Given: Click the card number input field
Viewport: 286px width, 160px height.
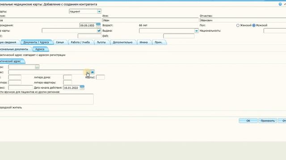Looking at the screenshot, I should (69, 31).
